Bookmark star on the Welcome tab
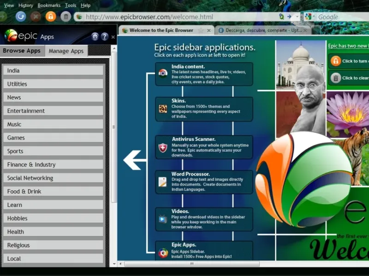The width and height of the screenshot is (369, 276). coord(201,30)
